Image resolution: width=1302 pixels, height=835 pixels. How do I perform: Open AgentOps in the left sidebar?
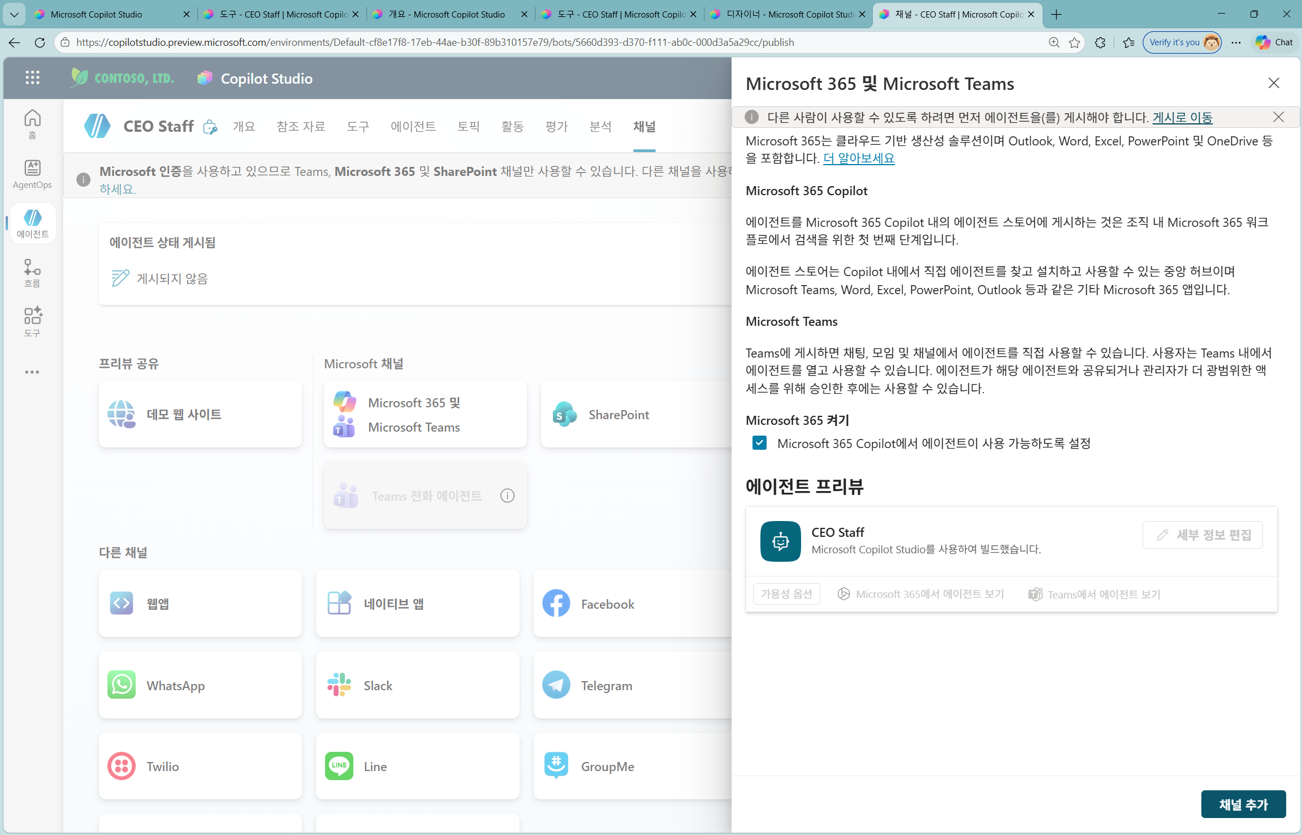(x=32, y=174)
